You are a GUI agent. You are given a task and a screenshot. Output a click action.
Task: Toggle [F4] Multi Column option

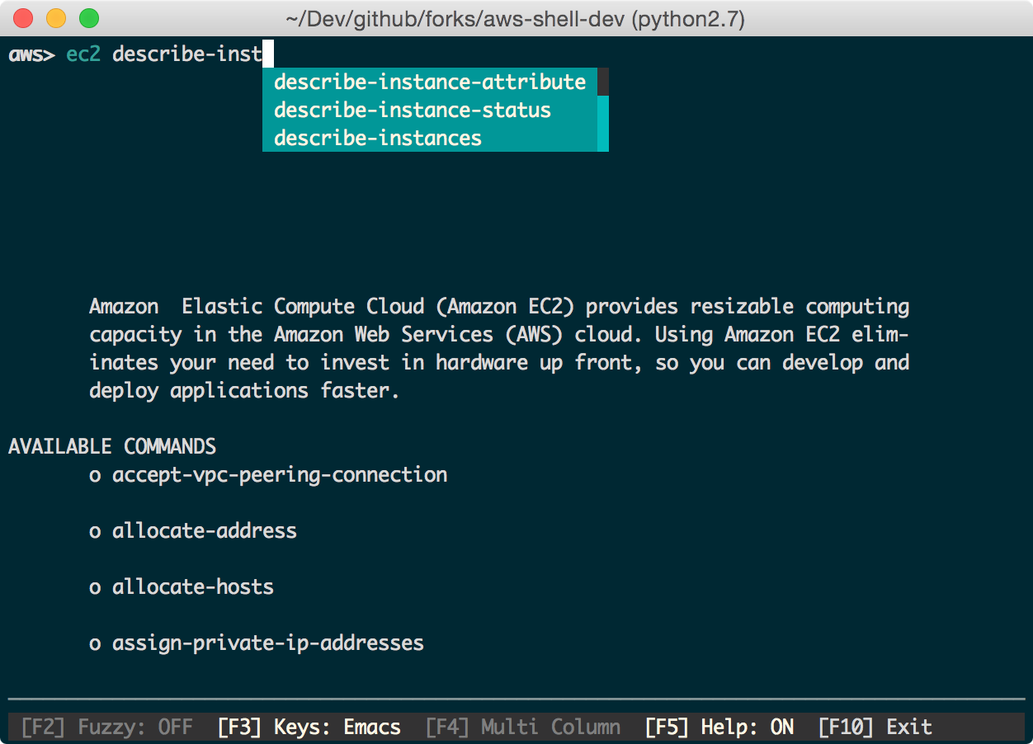click(523, 727)
